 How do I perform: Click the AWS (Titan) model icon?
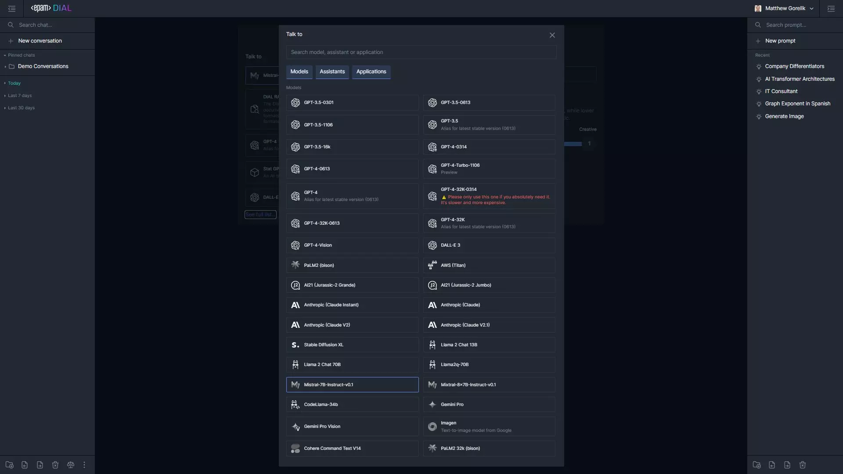432,265
